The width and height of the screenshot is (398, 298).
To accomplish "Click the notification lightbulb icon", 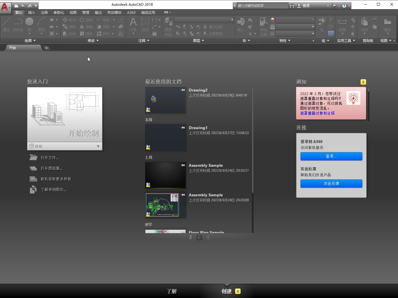I will pos(353,98).
